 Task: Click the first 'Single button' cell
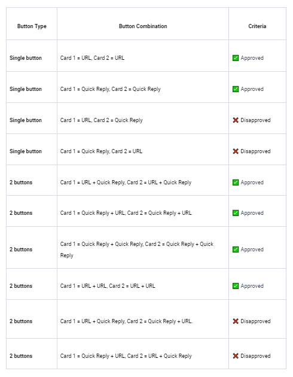pos(26,58)
